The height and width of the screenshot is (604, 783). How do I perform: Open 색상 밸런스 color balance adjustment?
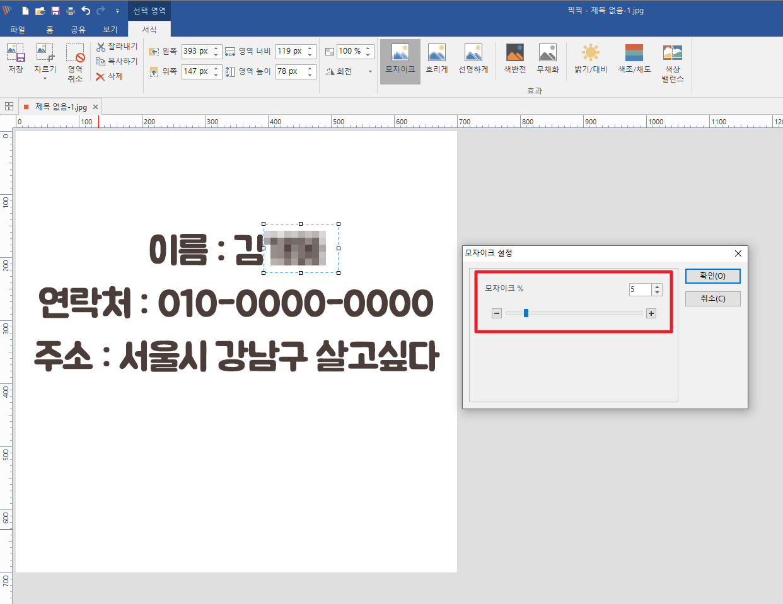pos(673,63)
